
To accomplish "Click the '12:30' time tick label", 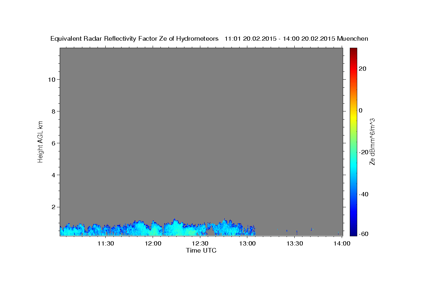I will click(200, 243).
